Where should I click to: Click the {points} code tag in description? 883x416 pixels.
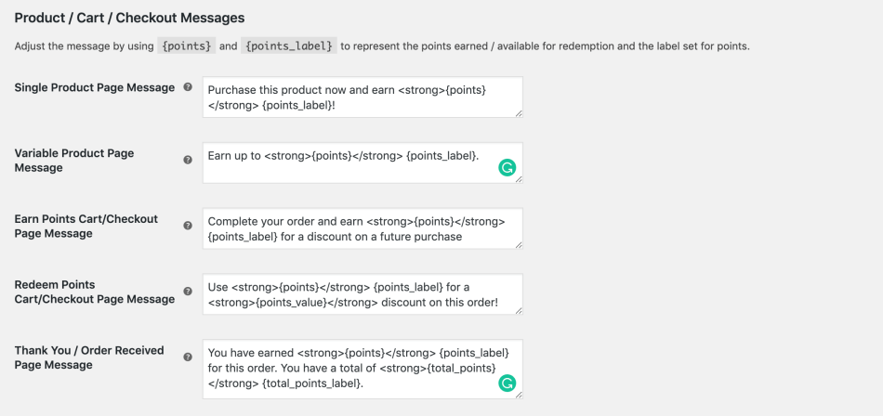pos(188,45)
